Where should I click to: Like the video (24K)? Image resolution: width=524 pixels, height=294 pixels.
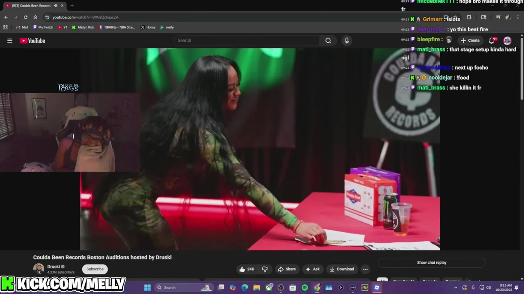coord(247,269)
